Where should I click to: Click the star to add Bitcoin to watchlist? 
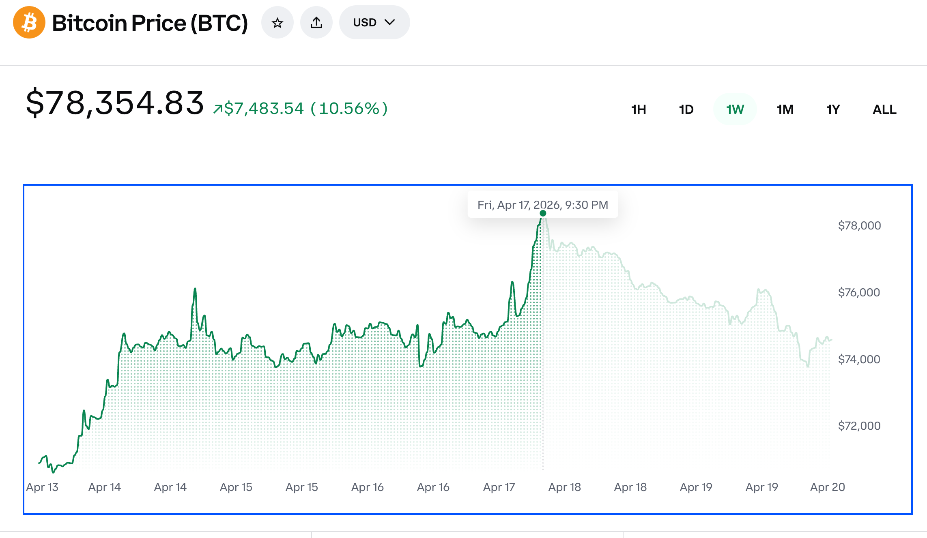(x=277, y=23)
